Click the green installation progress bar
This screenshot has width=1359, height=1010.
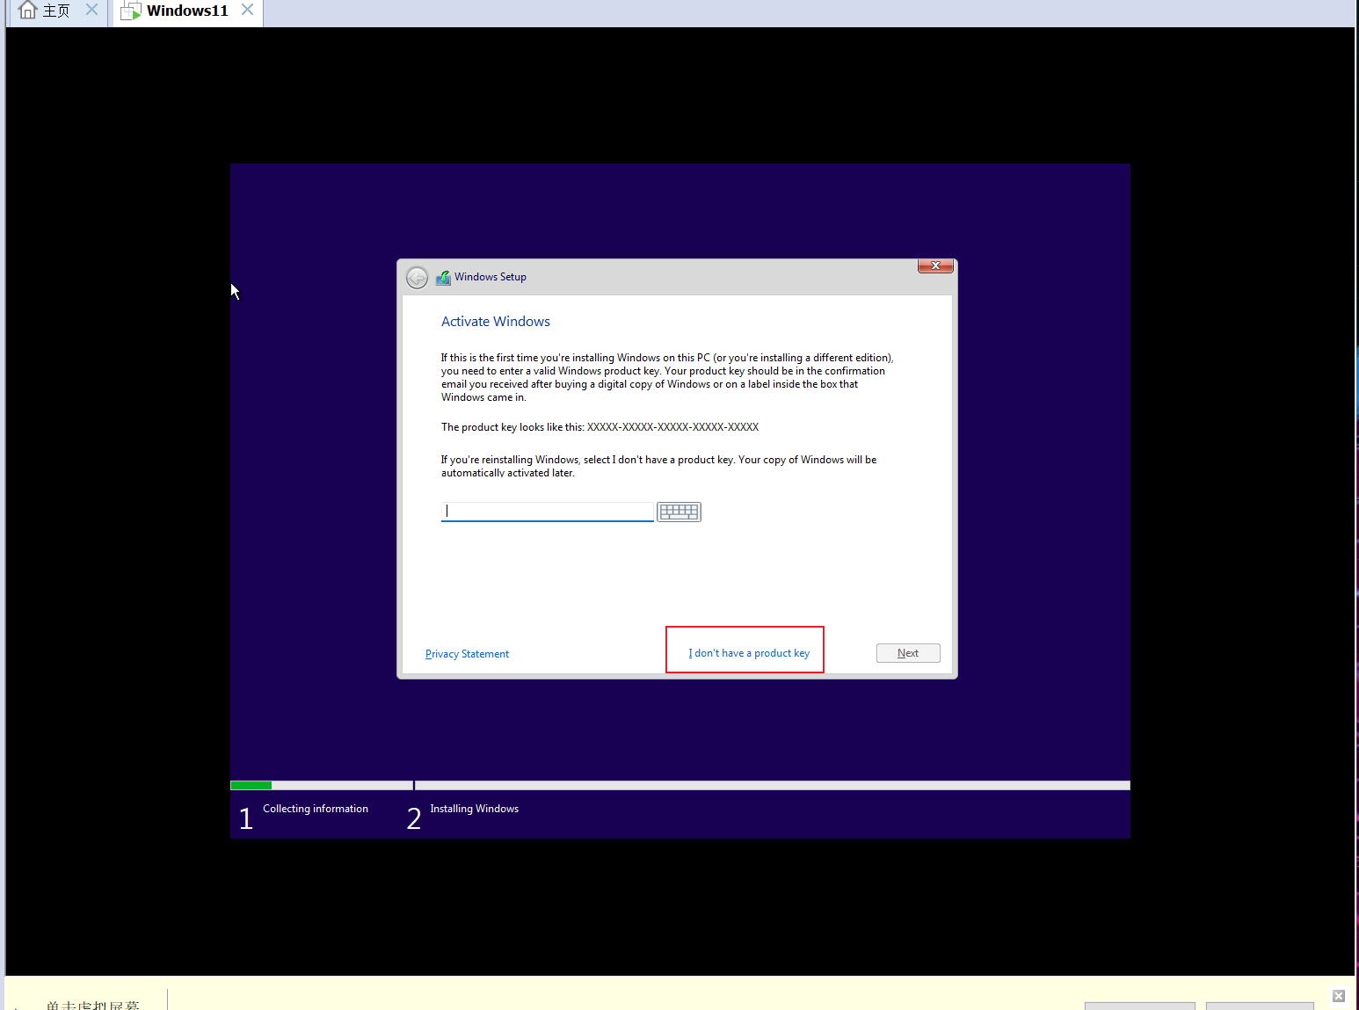point(251,785)
